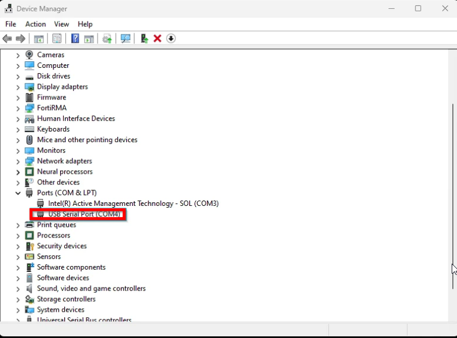
Task: Click the download arrow circle toolbar icon
Action: pyautogui.click(x=171, y=39)
